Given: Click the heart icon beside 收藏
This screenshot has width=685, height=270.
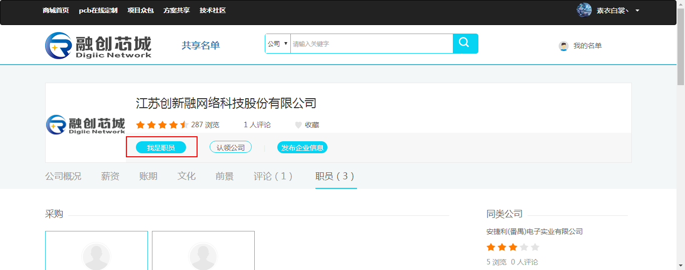Looking at the screenshot, I should 298,125.
